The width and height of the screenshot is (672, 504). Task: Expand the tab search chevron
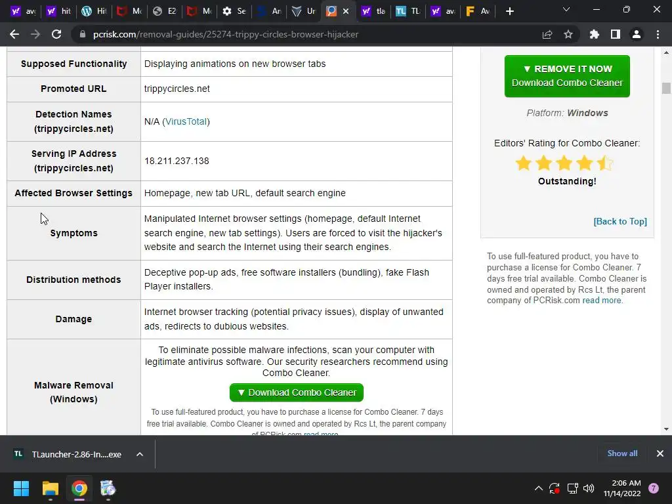pos(566,9)
